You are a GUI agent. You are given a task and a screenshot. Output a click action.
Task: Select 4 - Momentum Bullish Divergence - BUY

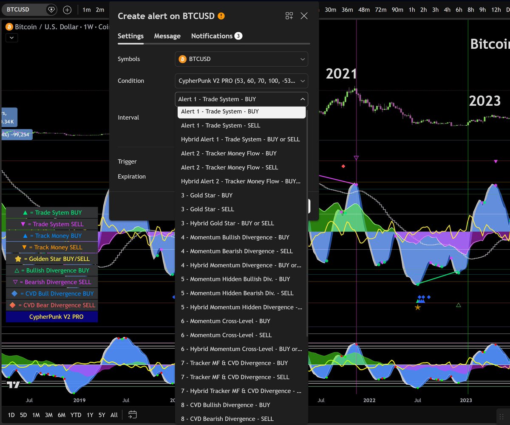241,237
